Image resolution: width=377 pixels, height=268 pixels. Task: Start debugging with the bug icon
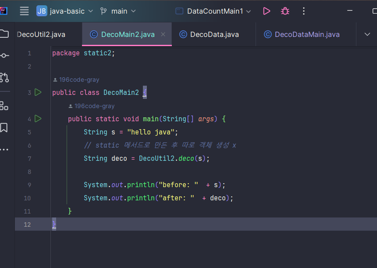coord(285,11)
